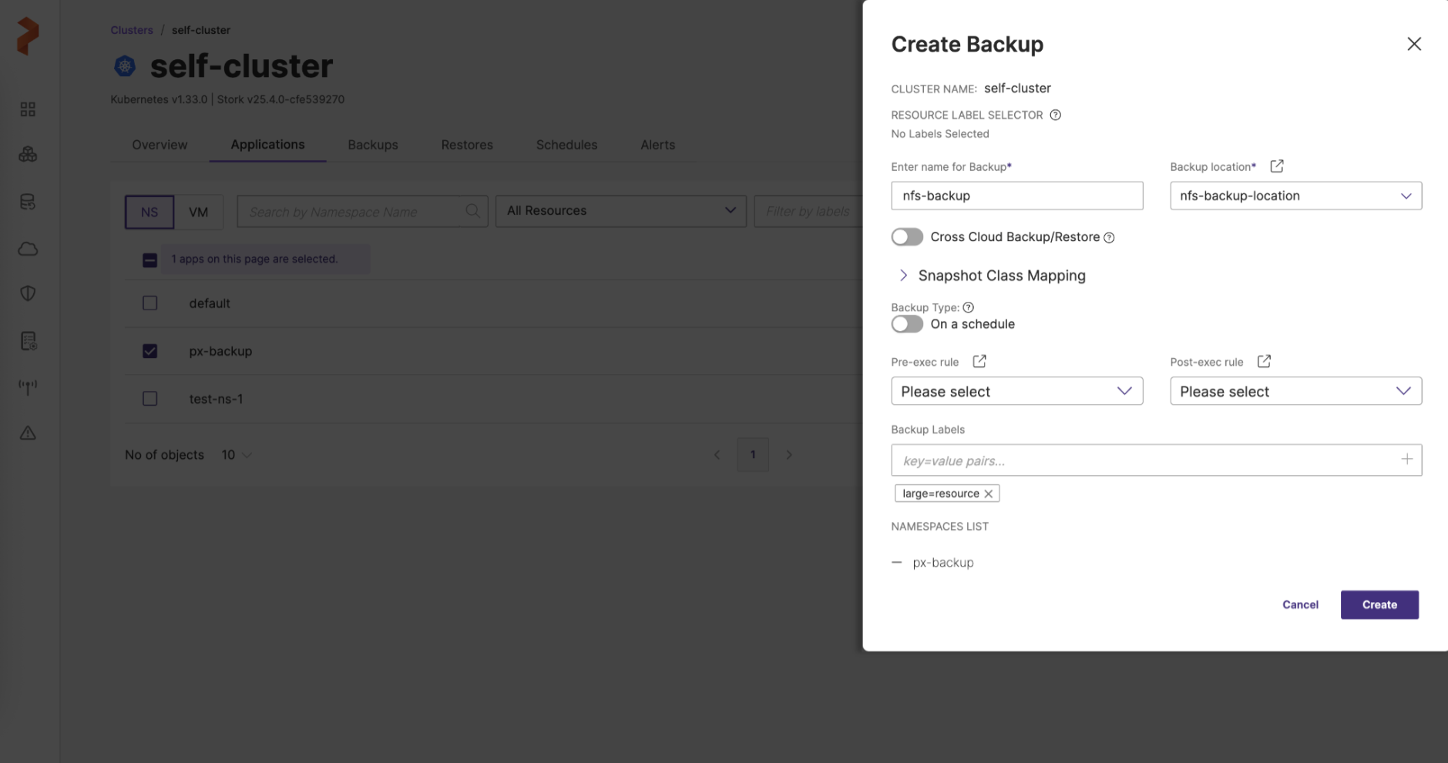This screenshot has height=763, width=1448.
Task: Open the Backup location dropdown
Action: click(1295, 196)
